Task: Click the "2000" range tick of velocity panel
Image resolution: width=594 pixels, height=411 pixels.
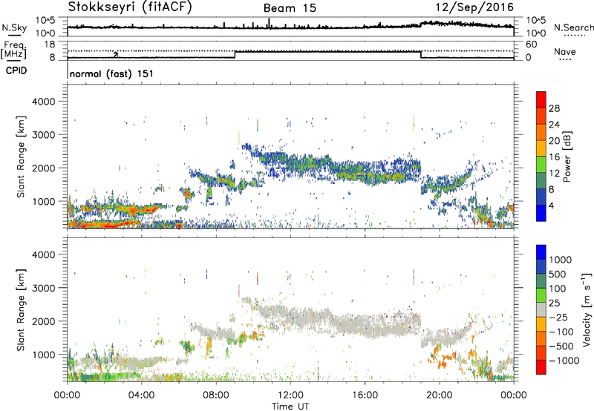Action: [43, 321]
